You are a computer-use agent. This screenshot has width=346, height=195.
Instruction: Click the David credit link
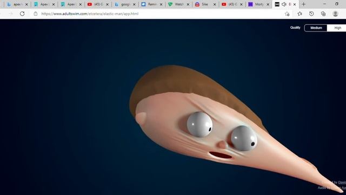tap(342, 183)
